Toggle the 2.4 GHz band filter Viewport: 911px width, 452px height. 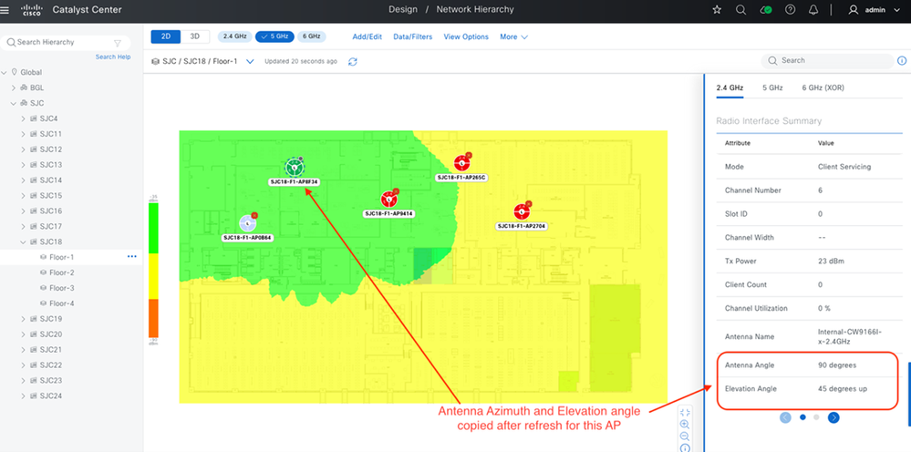click(235, 36)
